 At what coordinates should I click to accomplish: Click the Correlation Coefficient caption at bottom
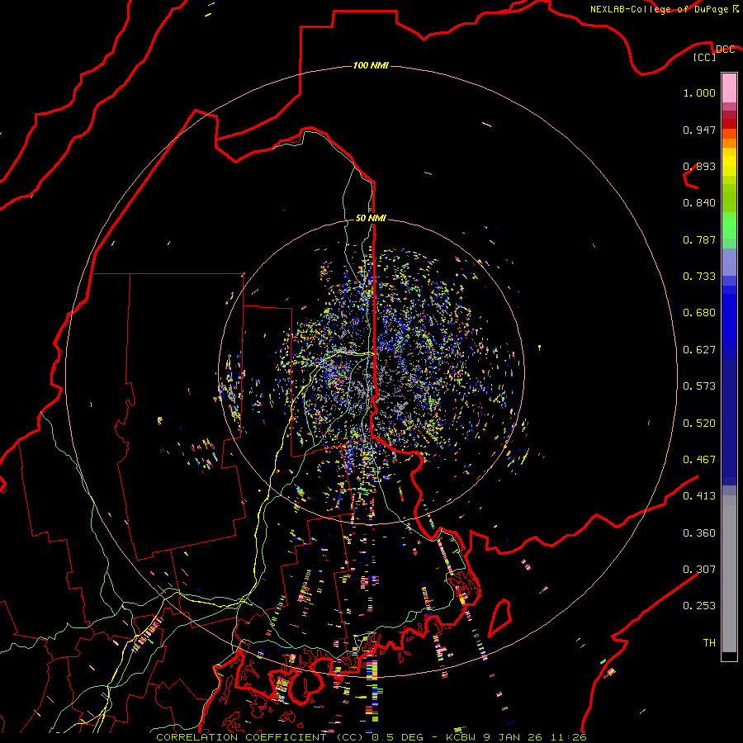point(371,737)
